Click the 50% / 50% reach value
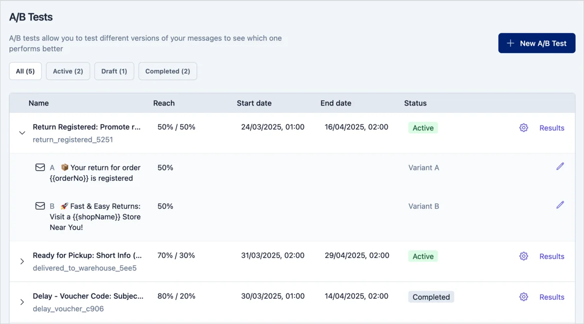 pyautogui.click(x=176, y=127)
